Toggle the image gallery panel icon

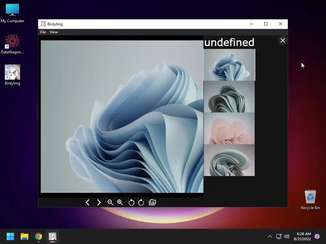152,202
